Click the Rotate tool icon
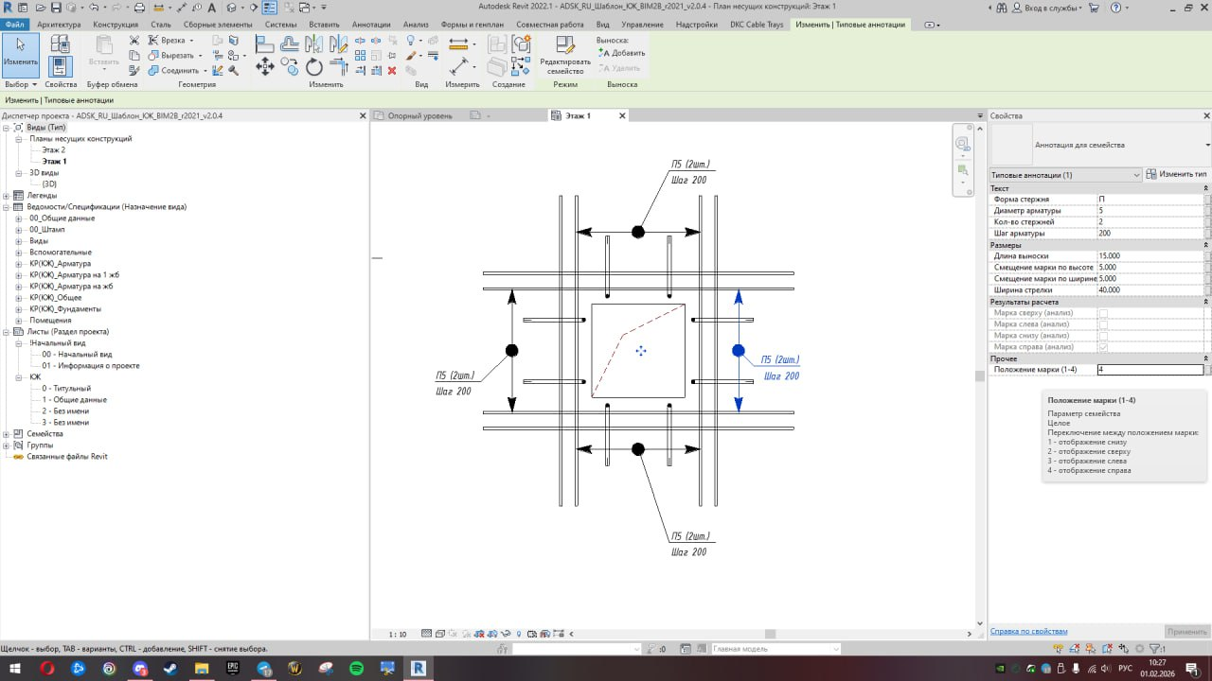 pyautogui.click(x=314, y=67)
